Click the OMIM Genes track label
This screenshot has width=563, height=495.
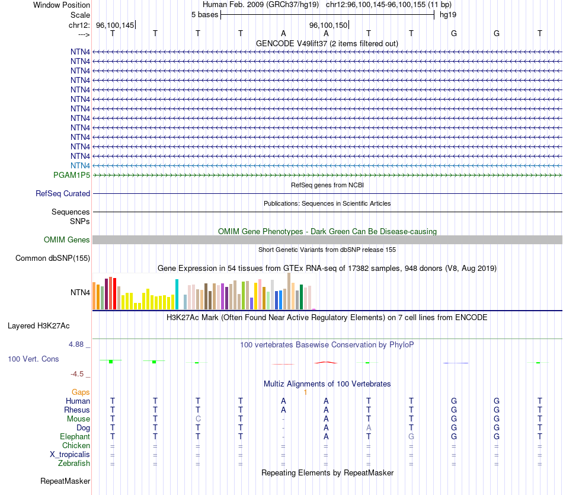[x=66, y=239]
